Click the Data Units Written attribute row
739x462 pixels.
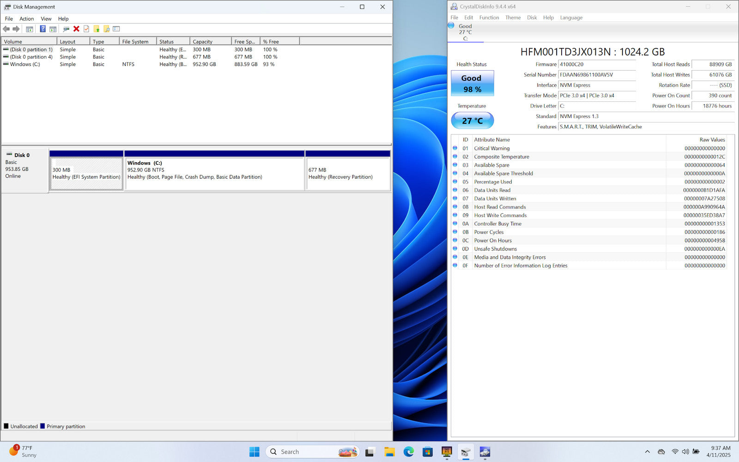(x=589, y=199)
